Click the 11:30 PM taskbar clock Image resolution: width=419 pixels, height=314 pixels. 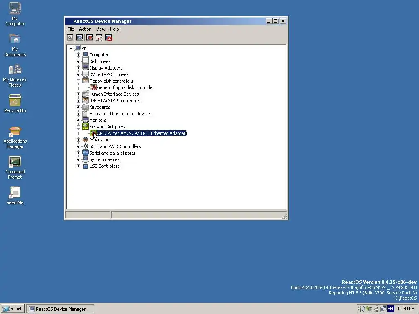point(406,309)
